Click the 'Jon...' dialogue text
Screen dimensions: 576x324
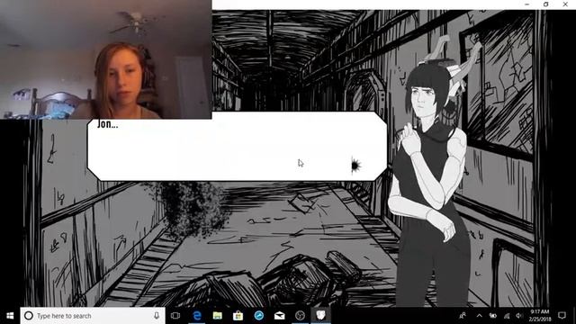coord(108,124)
